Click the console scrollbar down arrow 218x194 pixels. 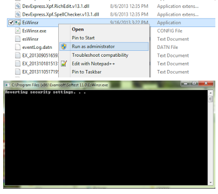[x=211, y=182]
